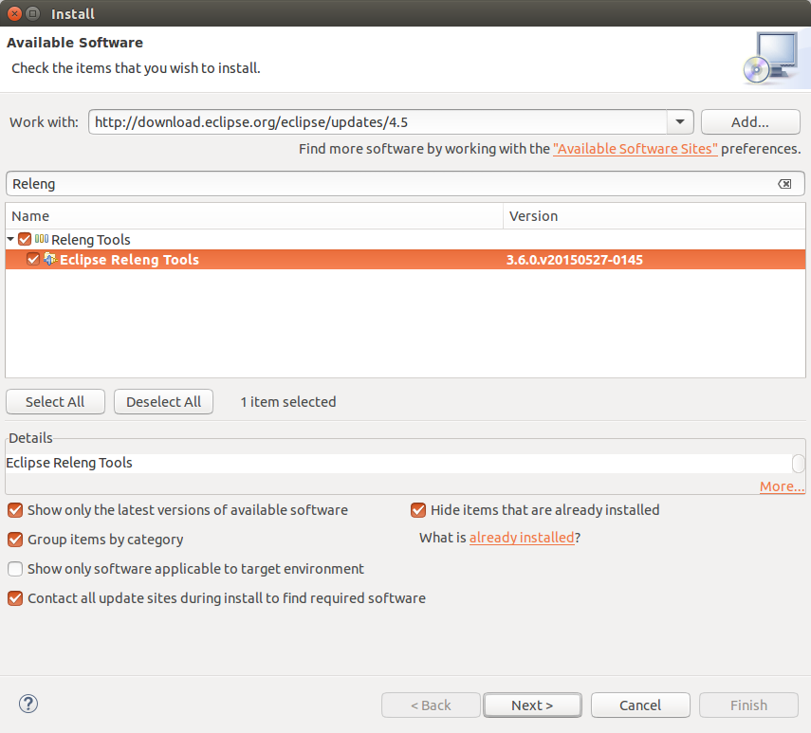Open the Available Software Sites link
The width and height of the screenshot is (811, 733).
click(x=636, y=149)
